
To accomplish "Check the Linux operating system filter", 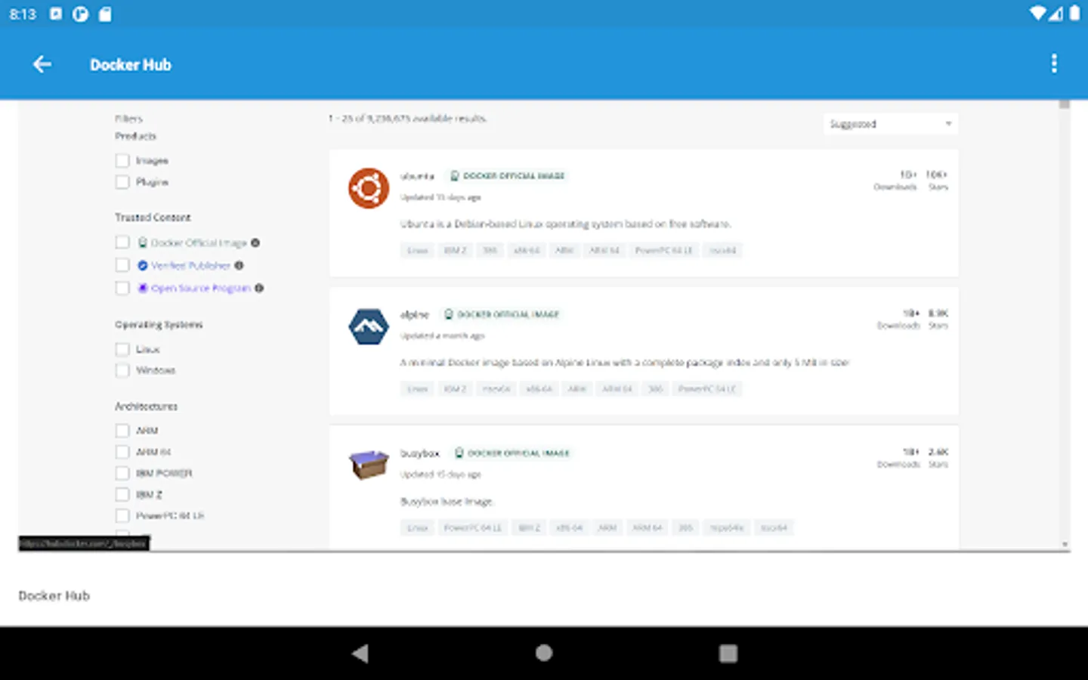I will pyautogui.click(x=122, y=349).
